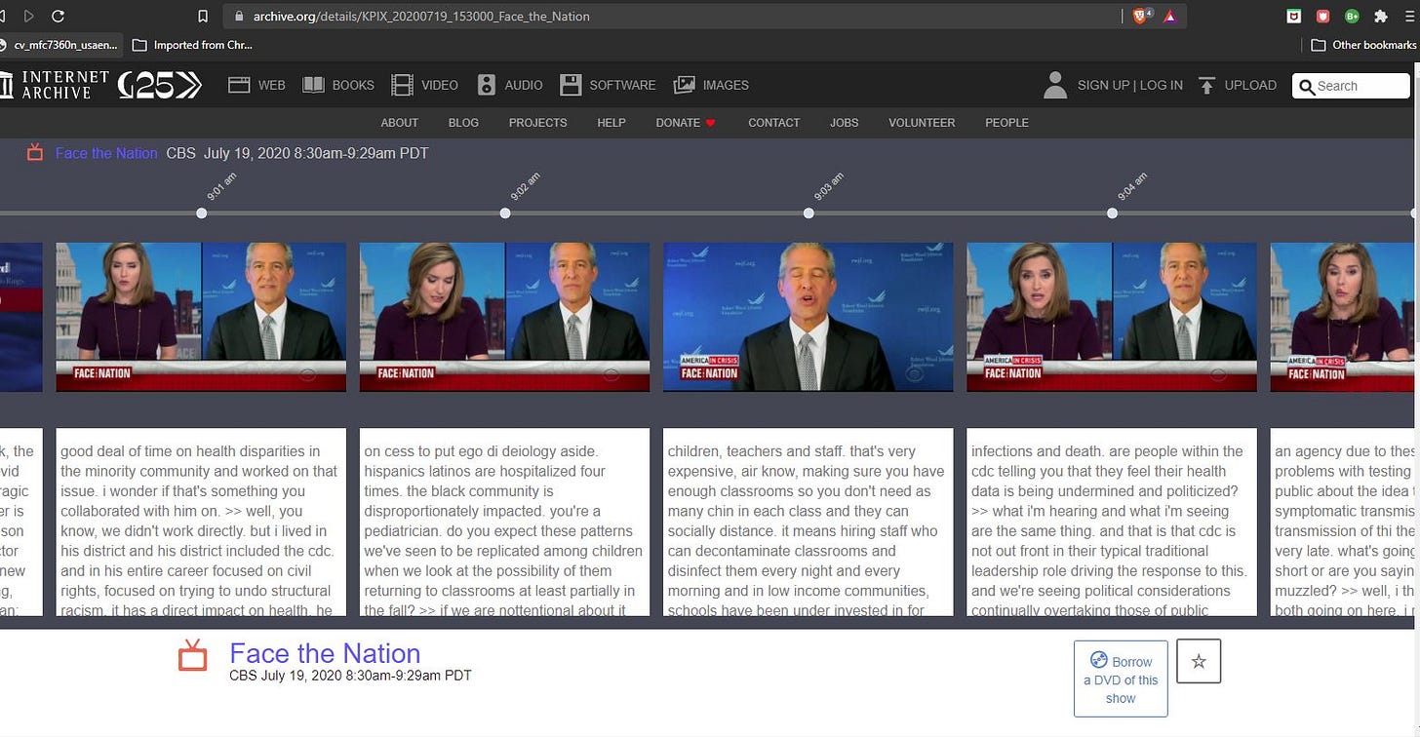Click the browser forward arrow

click(x=29, y=16)
